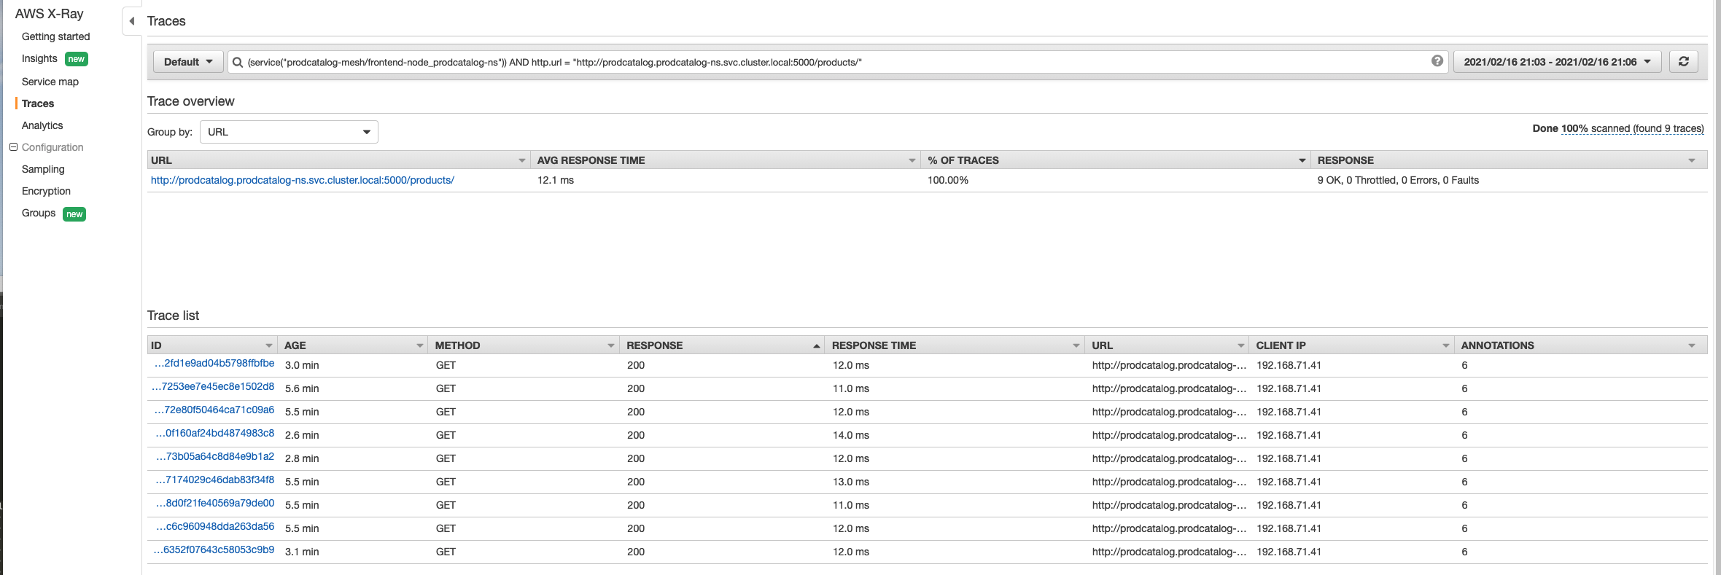Open trace ...2fd1e9ad04b5798ffbfbe
This screenshot has width=1721, height=575.
[x=214, y=363]
